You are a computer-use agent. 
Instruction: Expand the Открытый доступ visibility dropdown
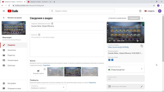tap(126, 69)
